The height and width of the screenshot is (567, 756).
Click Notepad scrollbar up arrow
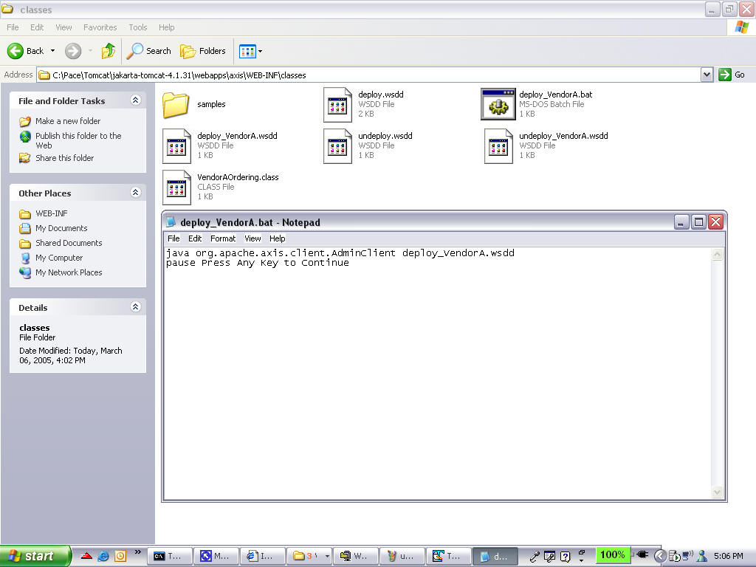717,255
